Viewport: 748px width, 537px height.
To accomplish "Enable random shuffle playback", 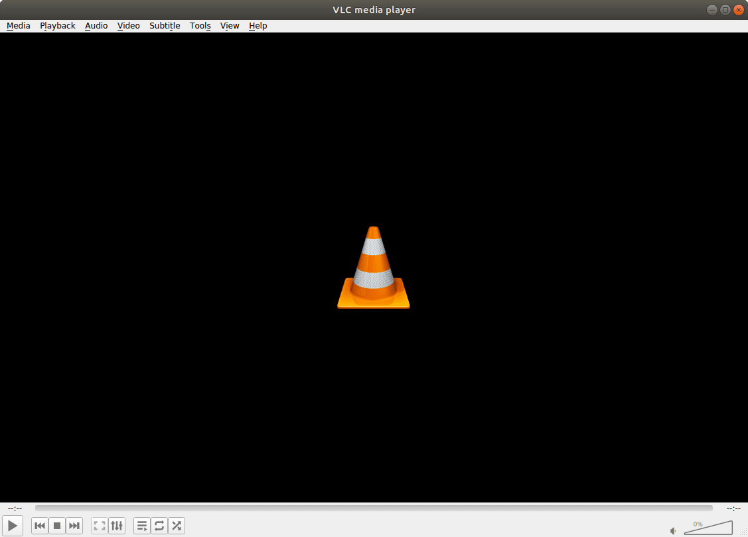I will click(177, 526).
